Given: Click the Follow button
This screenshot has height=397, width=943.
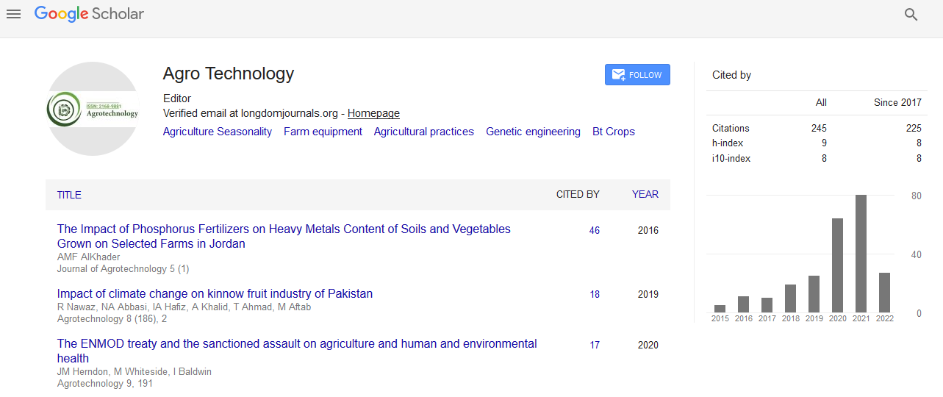Looking at the screenshot, I should click(x=637, y=75).
